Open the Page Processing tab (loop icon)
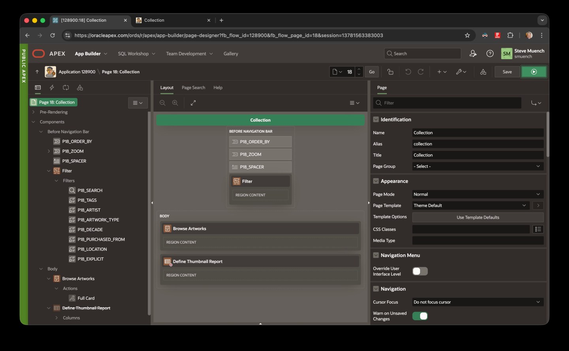569x351 pixels. (x=66, y=88)
